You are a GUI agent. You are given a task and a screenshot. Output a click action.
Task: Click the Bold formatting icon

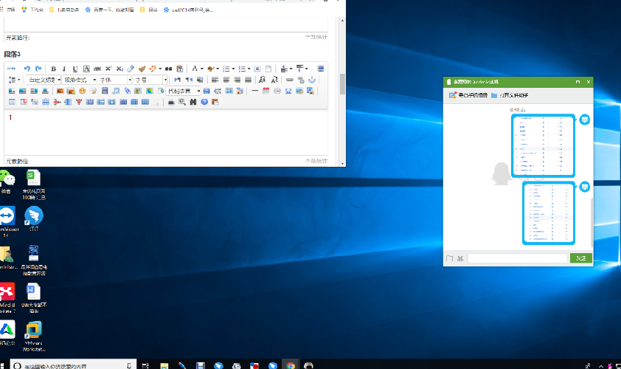[x=53, y=69]
